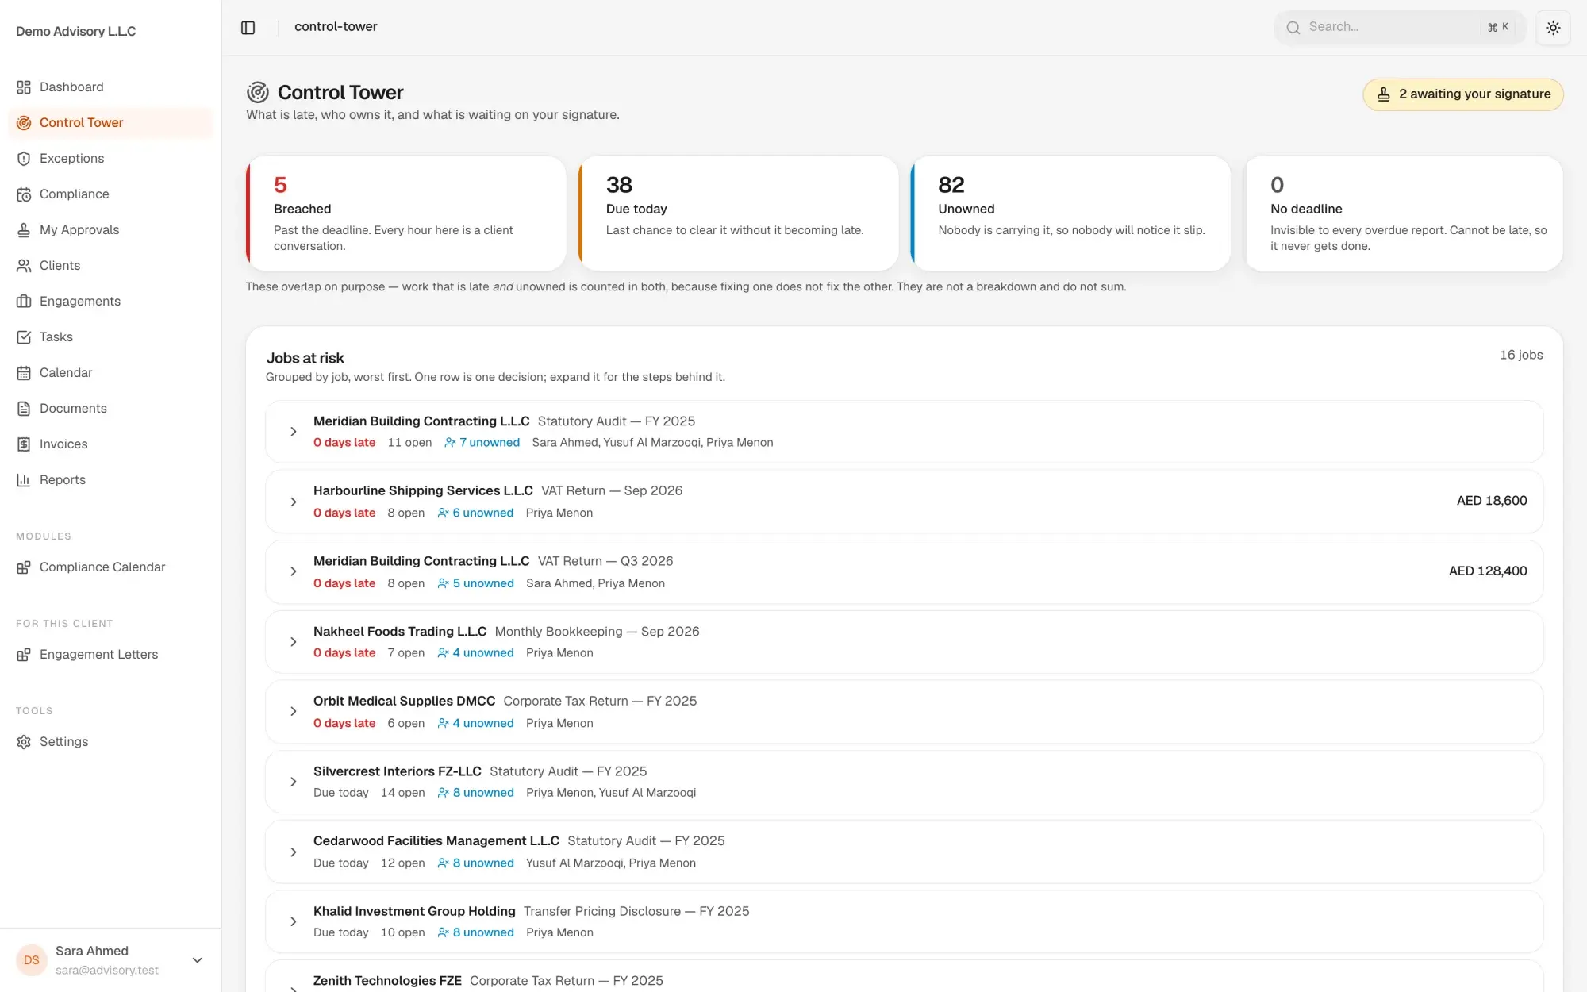
Task: Click the 7 unowned link on Meridian audit
Action: [482, 443]
